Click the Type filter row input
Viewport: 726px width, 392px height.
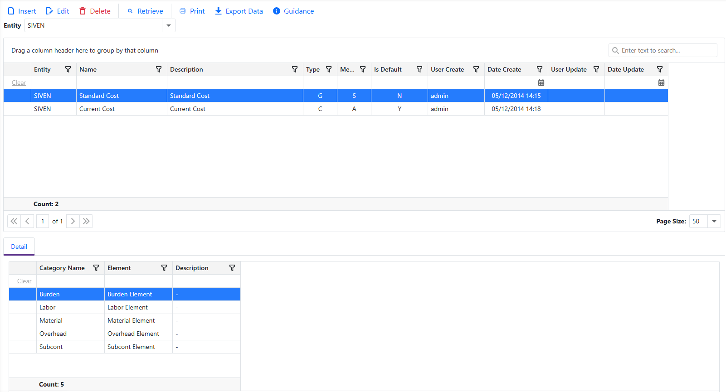pyautogui.click(x=320, y=82)
